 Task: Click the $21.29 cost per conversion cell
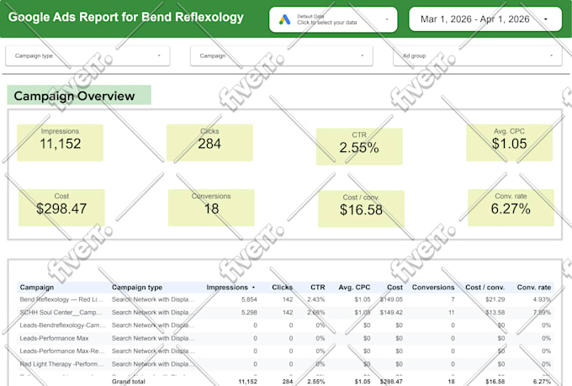click(495, 299)
